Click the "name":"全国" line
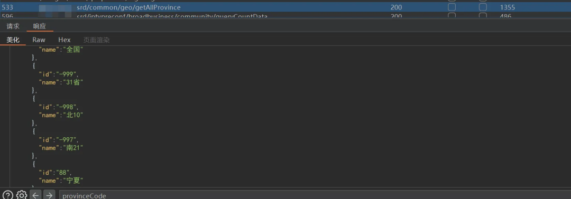This screenshot has width=571, height=199. point(61,50)
